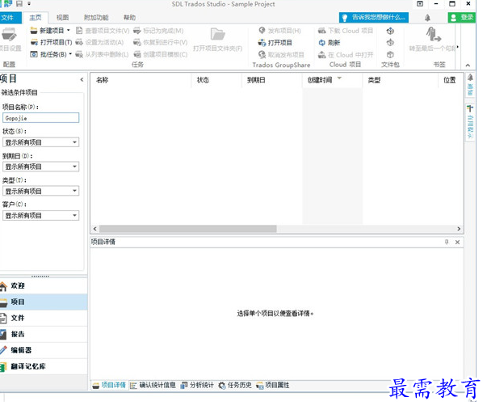Click 恢复到进行中(V) ribbon button
This screenshot has width=487, height=414.
(160, 42)
